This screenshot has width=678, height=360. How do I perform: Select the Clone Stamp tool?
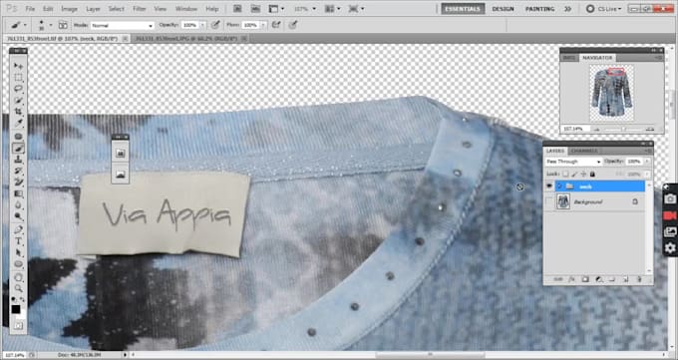(x=18, y=160)
